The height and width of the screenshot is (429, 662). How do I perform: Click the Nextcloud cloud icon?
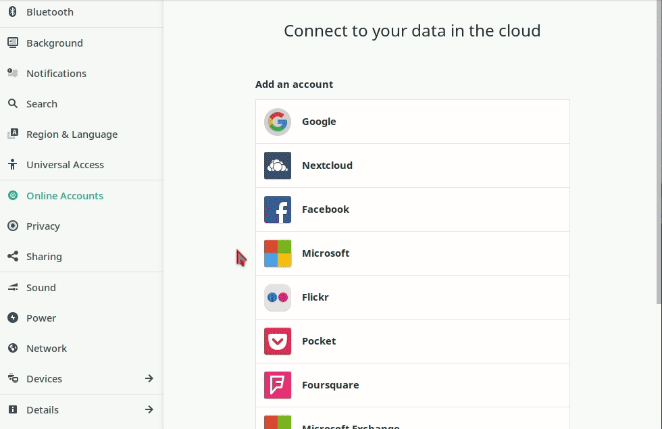tap(278, 166)
